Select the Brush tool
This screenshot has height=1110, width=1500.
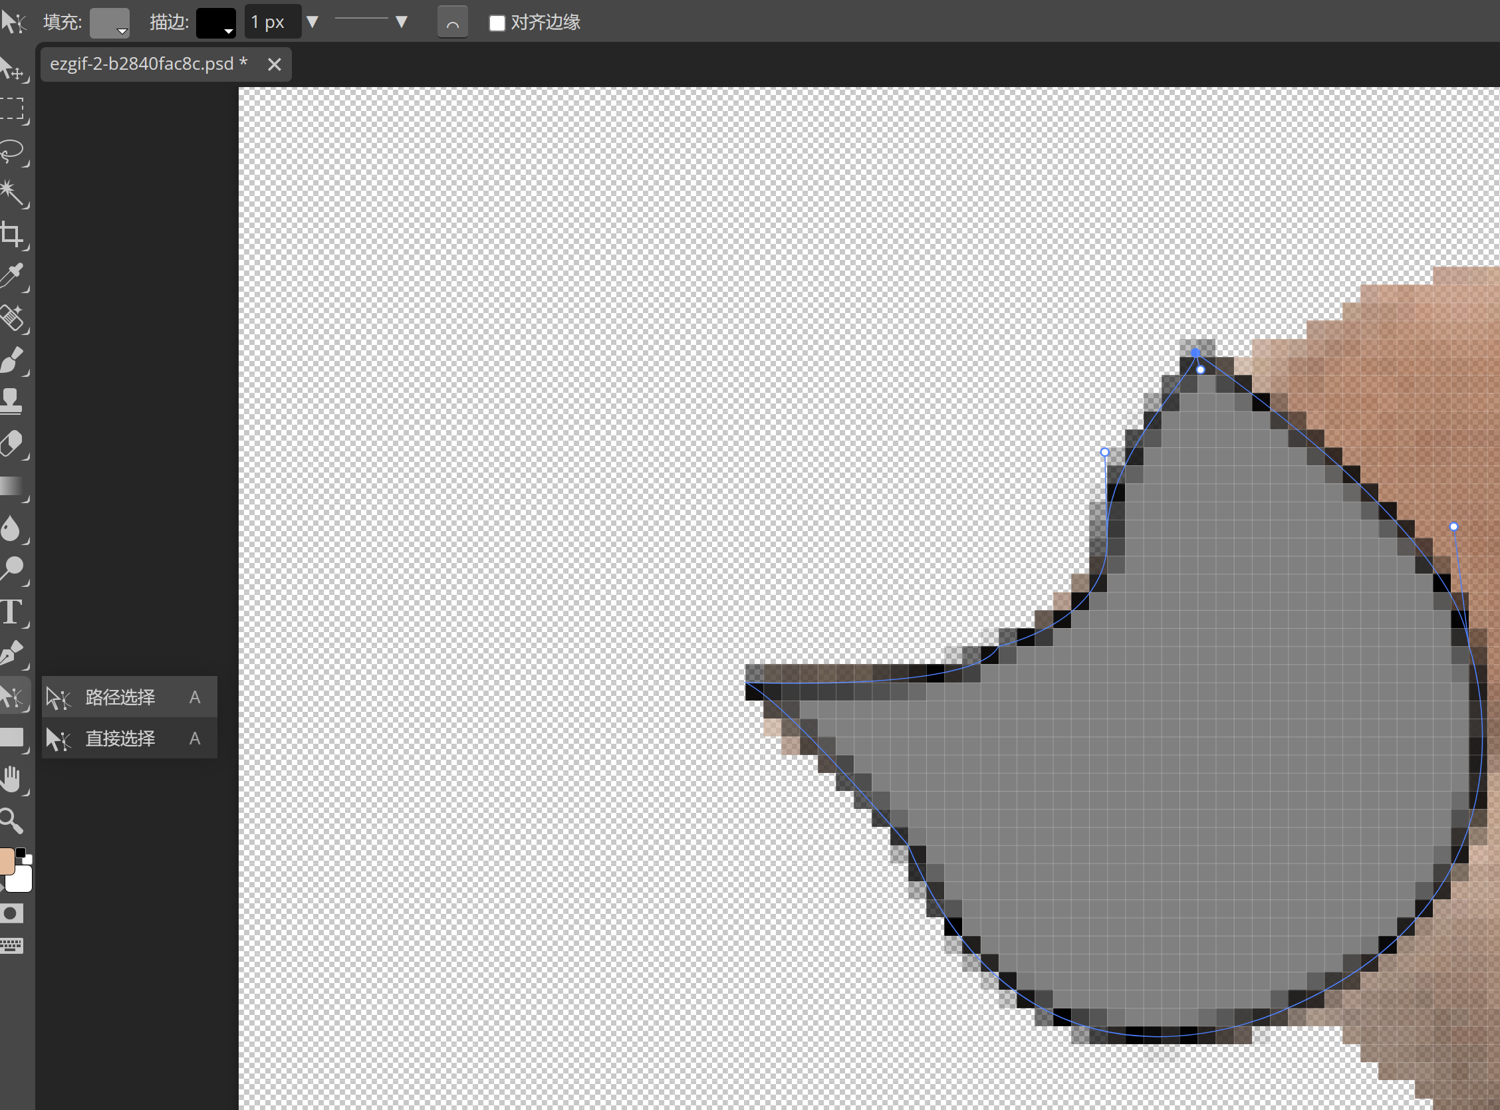[x=13, y=360]
